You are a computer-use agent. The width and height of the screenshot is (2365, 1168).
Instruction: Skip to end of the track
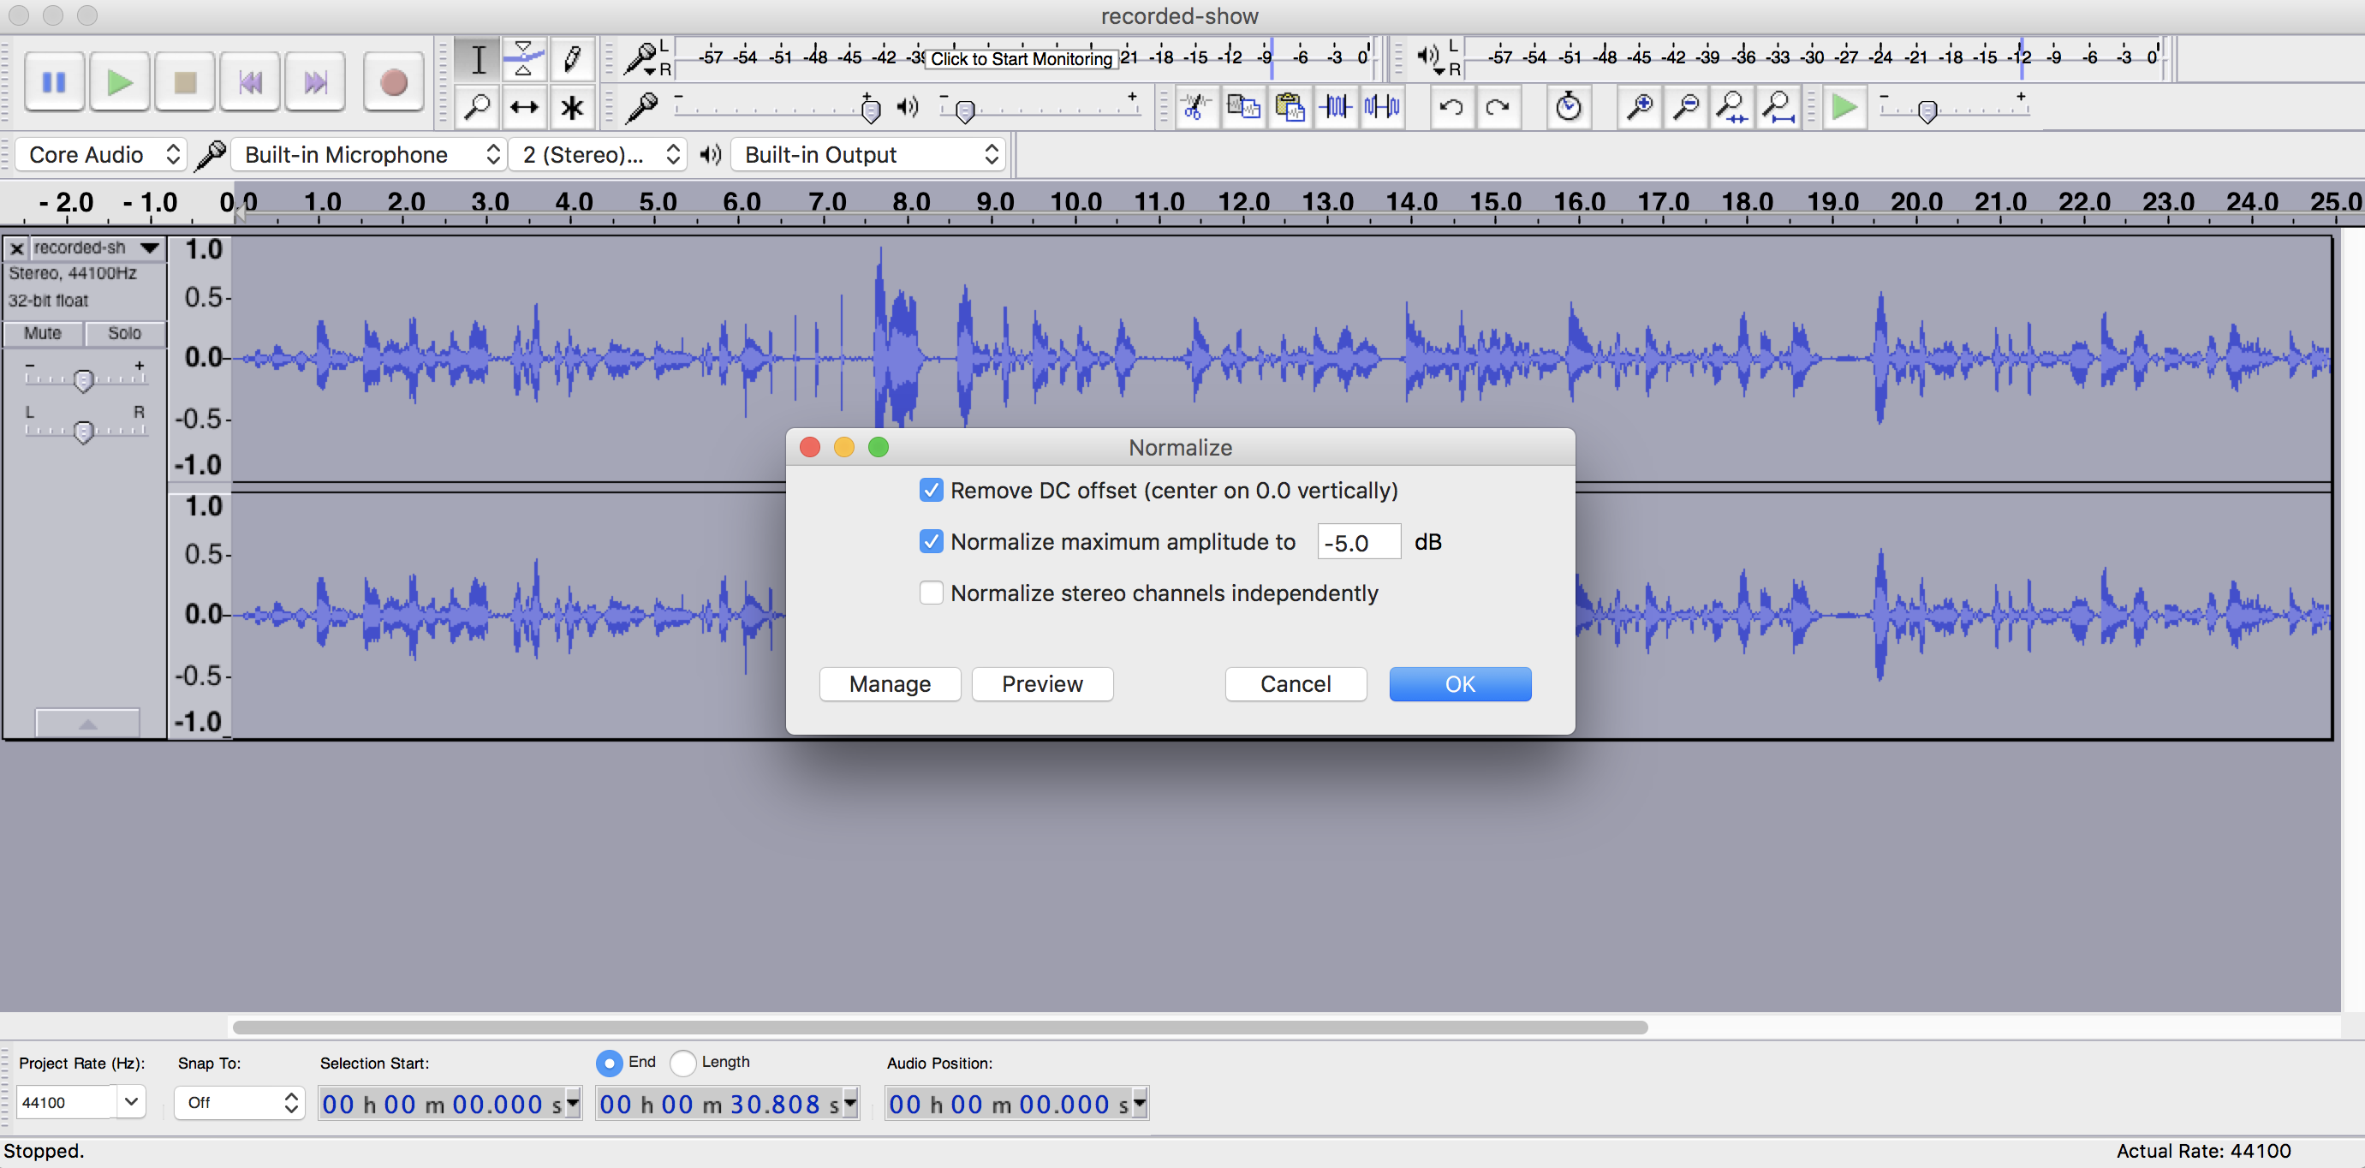(x=315, y=83)
